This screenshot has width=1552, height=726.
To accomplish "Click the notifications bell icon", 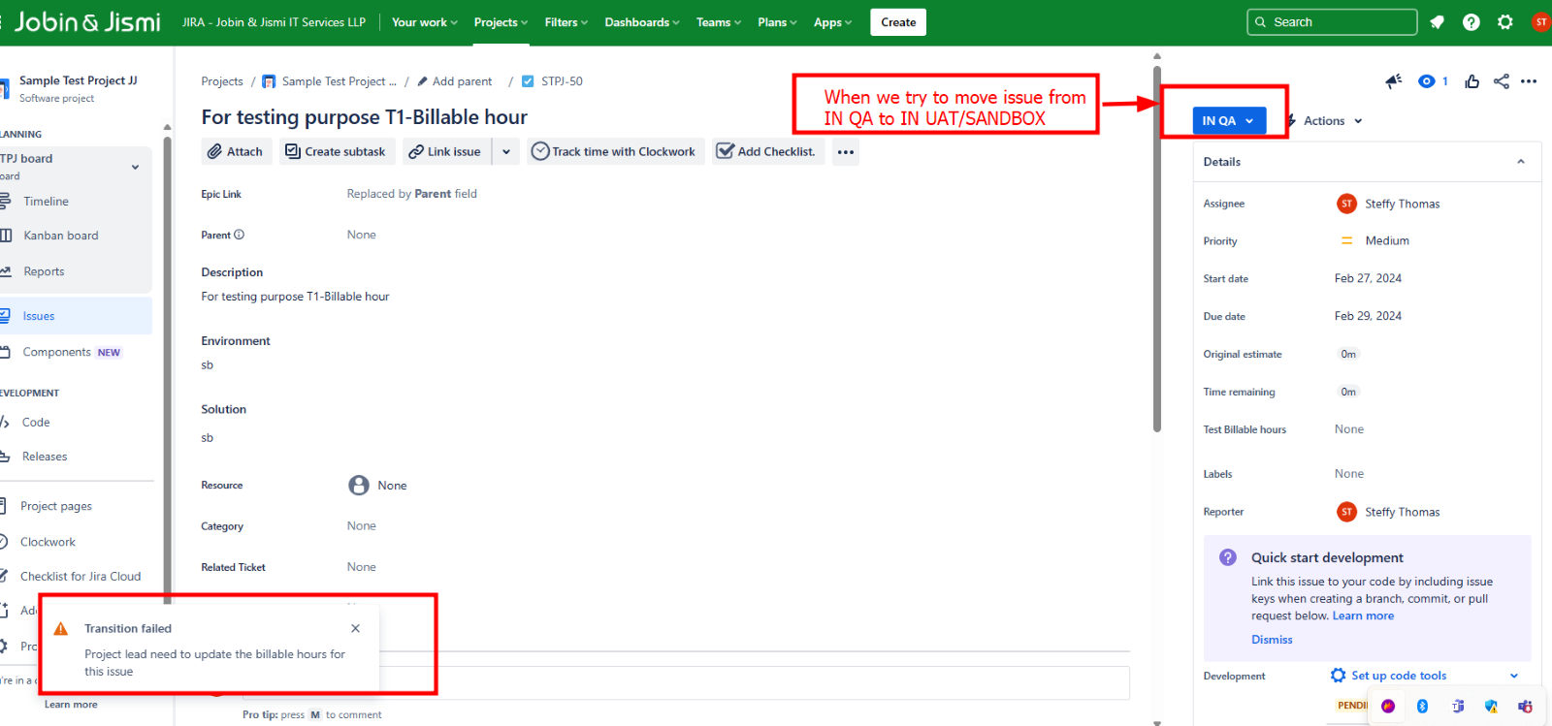I will click(1438, 22).
